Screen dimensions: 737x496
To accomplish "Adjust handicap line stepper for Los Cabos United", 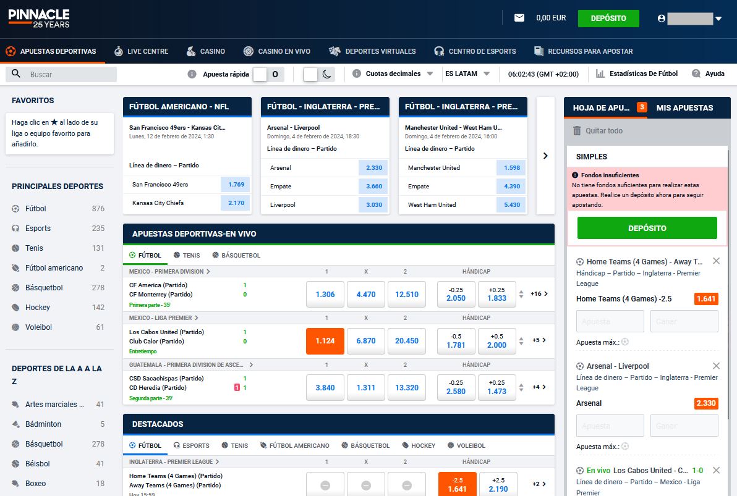I will [x=521, y=341].
